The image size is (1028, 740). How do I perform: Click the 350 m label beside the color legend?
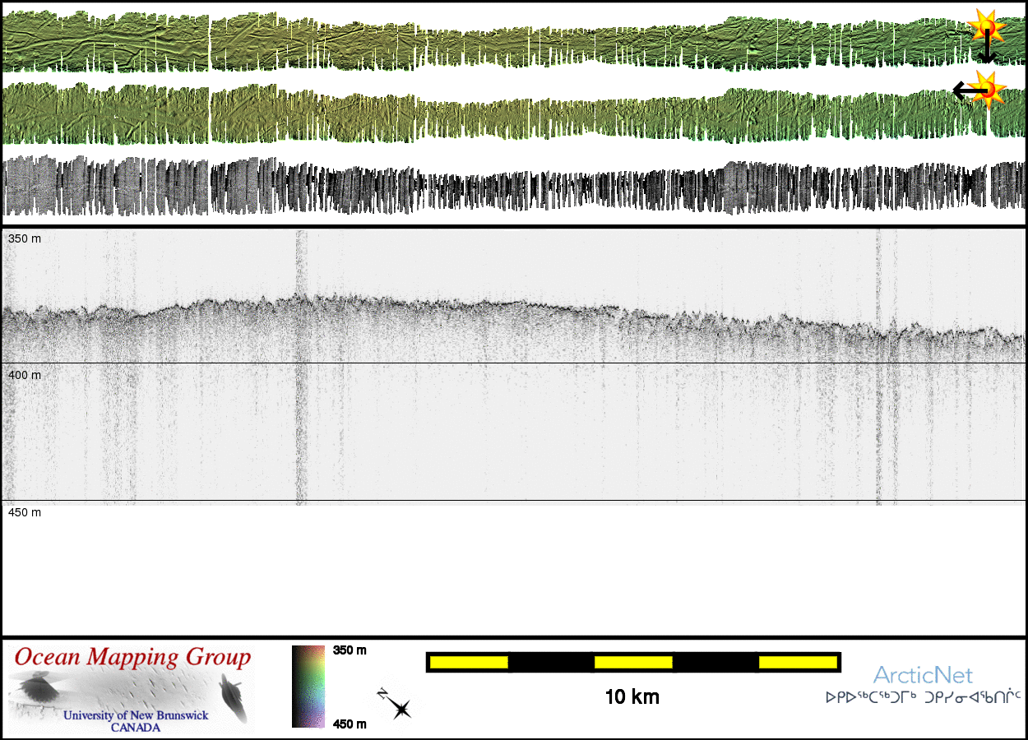tap(350, 650)
